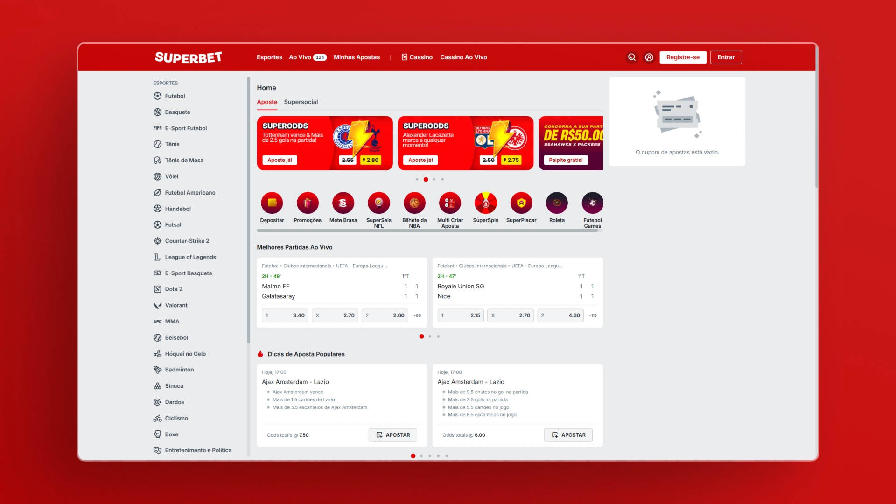Click the Entrar button

coord(726,57)
